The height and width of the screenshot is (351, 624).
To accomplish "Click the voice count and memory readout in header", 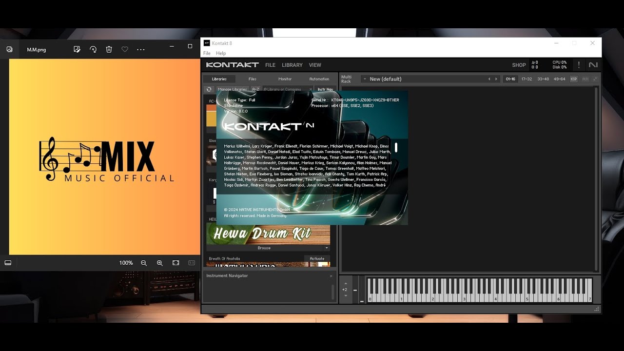I will click(535, 65).
